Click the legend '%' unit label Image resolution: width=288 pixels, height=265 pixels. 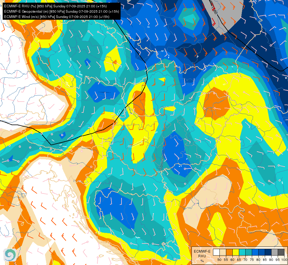[202, 261]
